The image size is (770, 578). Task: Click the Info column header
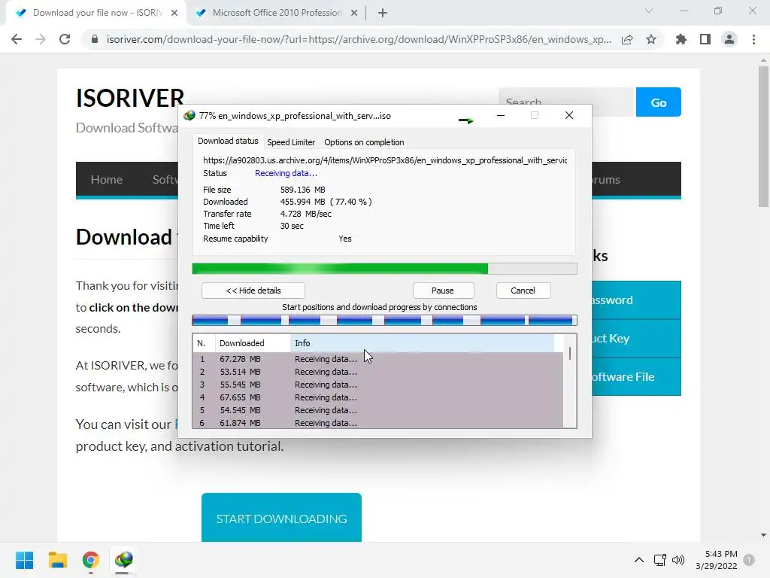coord(423,343)
